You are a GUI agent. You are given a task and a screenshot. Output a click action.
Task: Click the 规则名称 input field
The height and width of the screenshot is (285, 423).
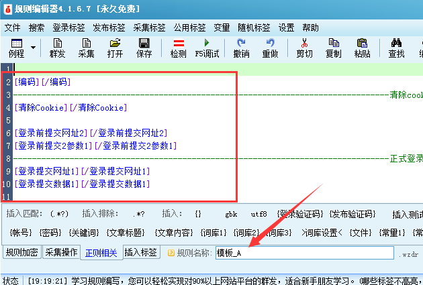303,253
